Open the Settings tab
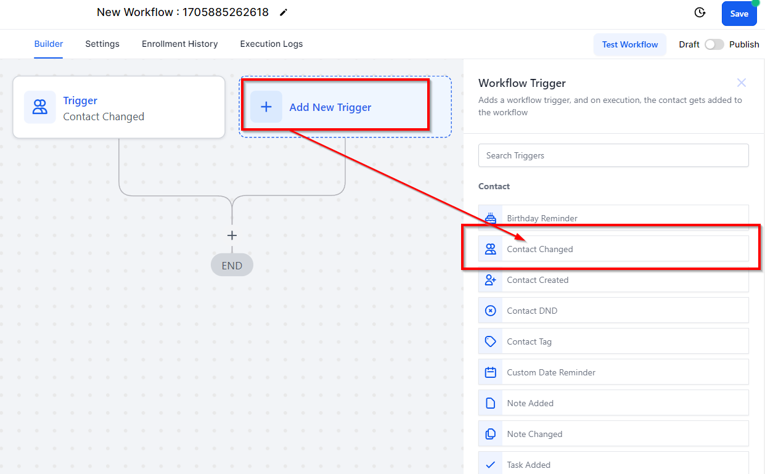The width and height of the screenshot is (765, 474). coord(102,44)
